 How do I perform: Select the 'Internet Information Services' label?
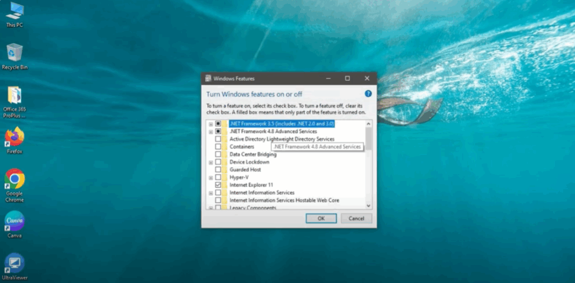click(x=262, y=193)
